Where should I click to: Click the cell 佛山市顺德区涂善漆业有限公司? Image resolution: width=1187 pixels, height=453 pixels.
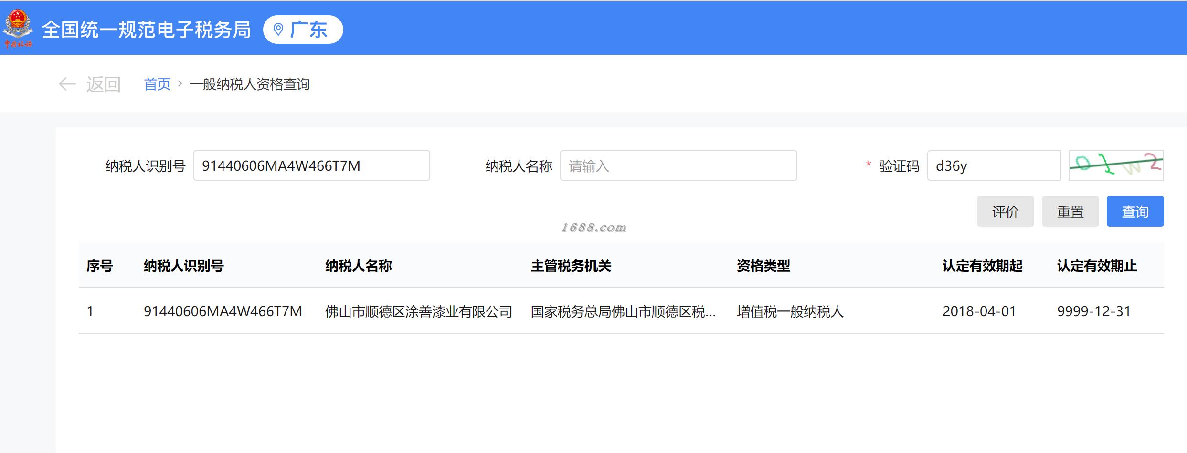[x=419, y=311]
